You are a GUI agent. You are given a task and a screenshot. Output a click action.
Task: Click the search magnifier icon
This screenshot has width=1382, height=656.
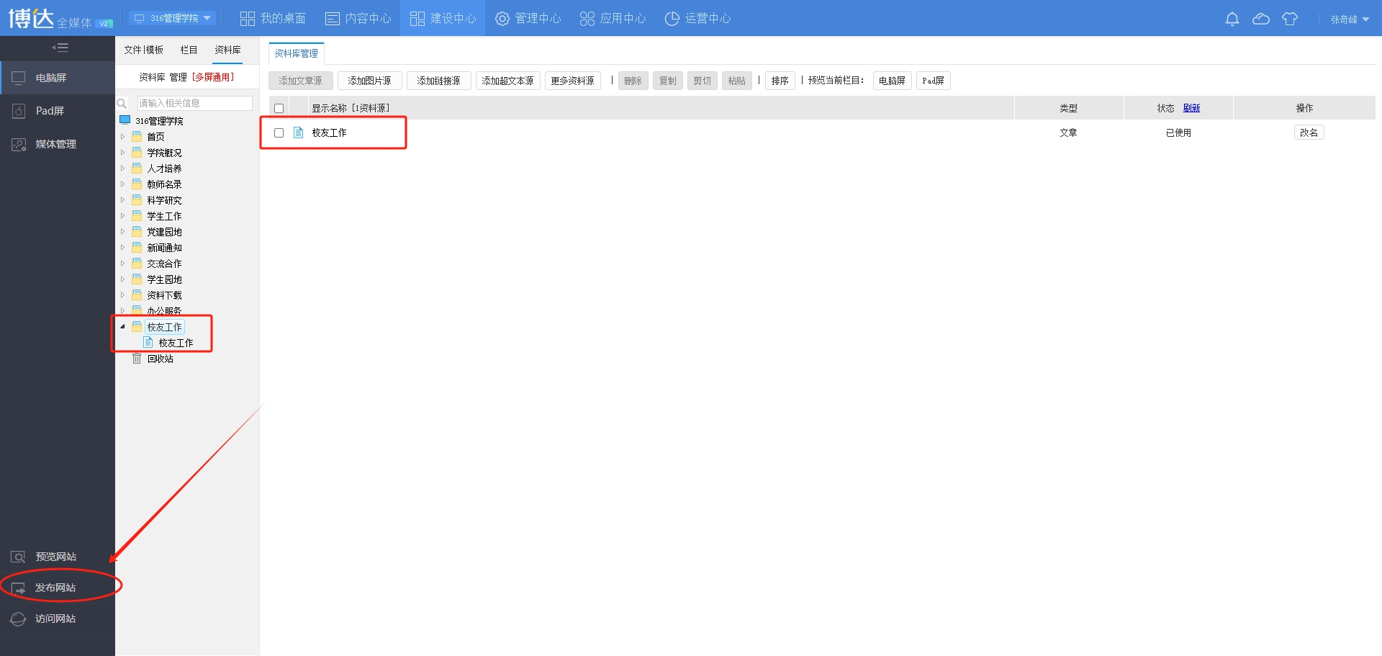coord(122,104)
